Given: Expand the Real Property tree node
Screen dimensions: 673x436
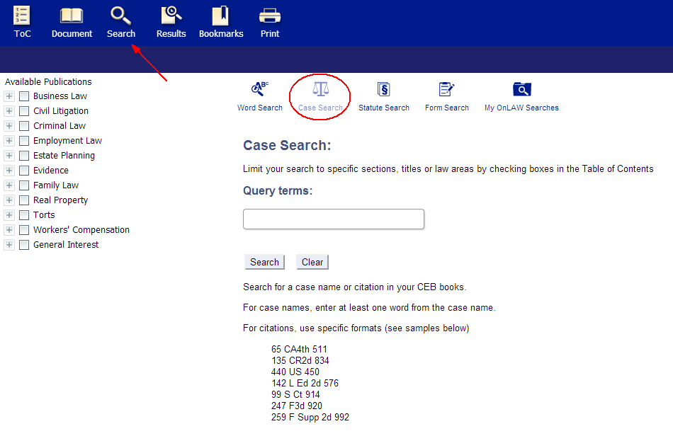Looking at the screenshot, I should [x=9, y=200].
